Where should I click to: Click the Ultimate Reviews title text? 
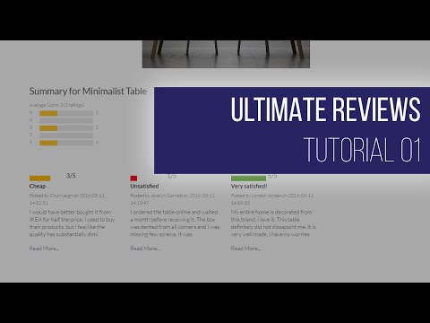[x=326, y=109]
